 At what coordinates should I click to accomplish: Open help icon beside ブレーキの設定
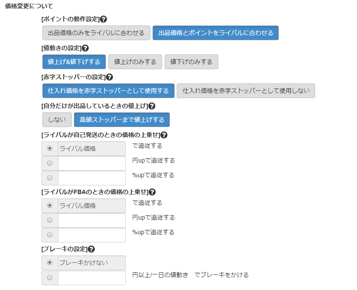[91, 249]
